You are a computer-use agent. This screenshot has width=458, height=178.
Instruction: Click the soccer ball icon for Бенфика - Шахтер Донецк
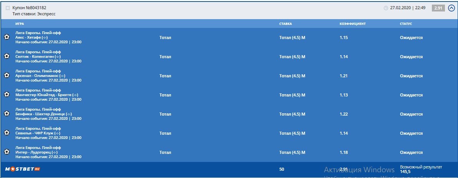7,114
